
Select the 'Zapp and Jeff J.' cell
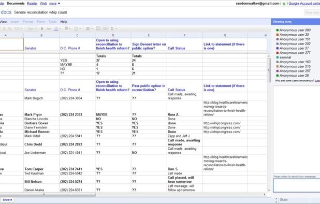point(185,136)
